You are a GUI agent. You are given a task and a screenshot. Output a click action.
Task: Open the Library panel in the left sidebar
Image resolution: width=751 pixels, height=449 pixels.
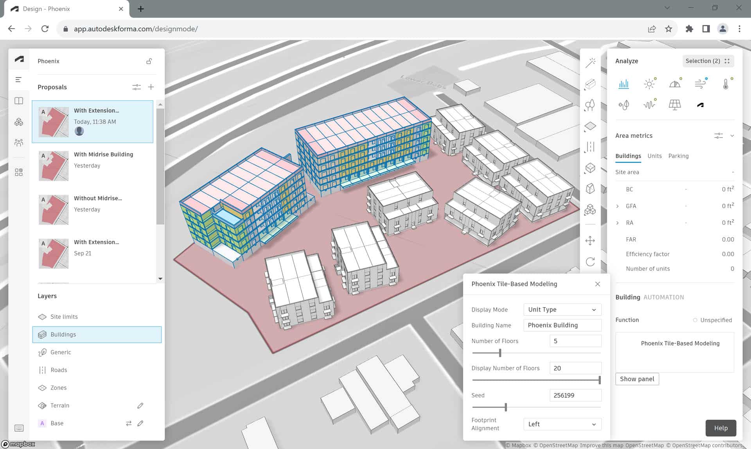click(18, 101)
